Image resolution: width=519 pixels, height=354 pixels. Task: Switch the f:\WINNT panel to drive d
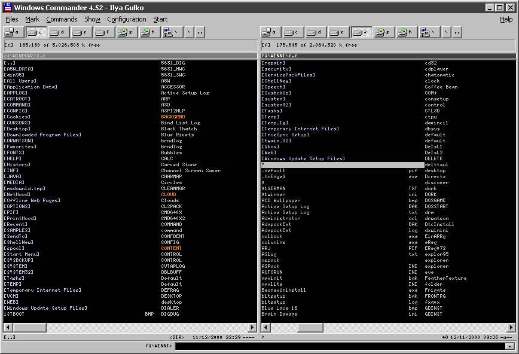coord(316,32)
